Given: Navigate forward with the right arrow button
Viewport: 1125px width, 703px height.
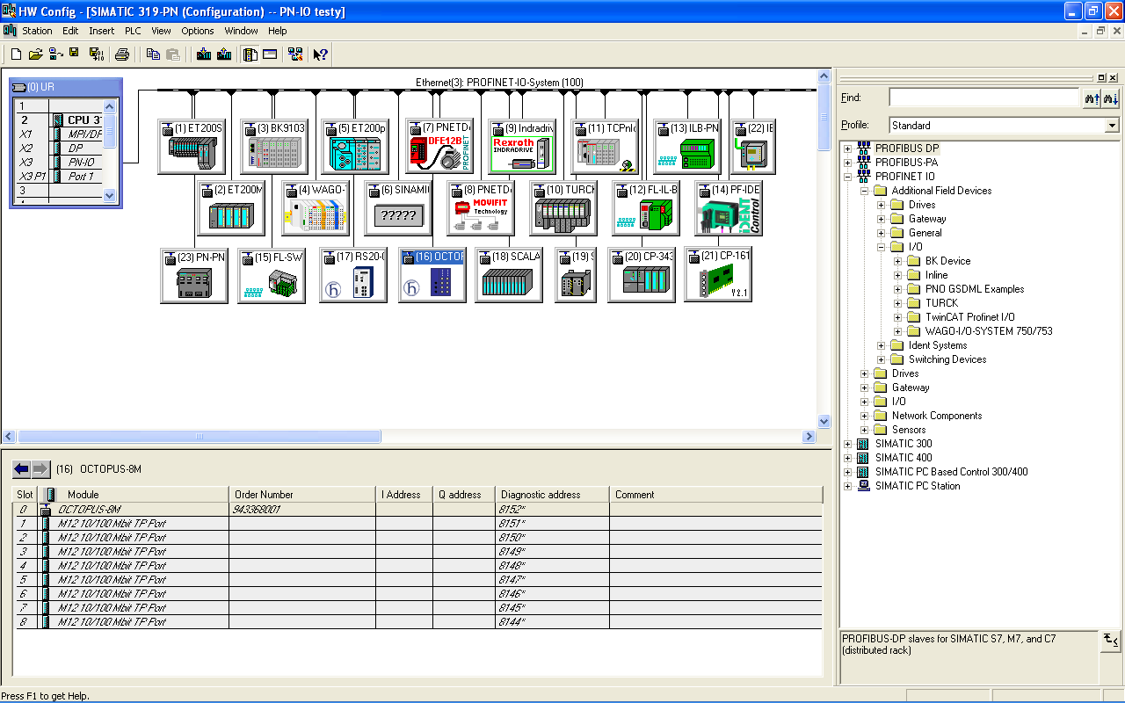Looking at the screenshot, I should pyautogui.click(x=40, y=468).
